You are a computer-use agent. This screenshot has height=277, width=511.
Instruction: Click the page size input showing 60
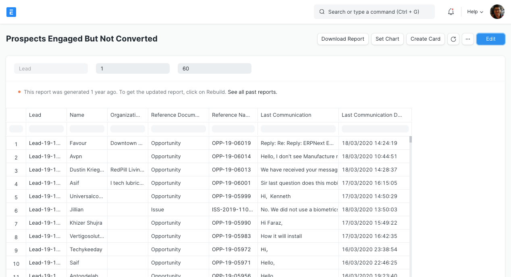click(214, 68)
